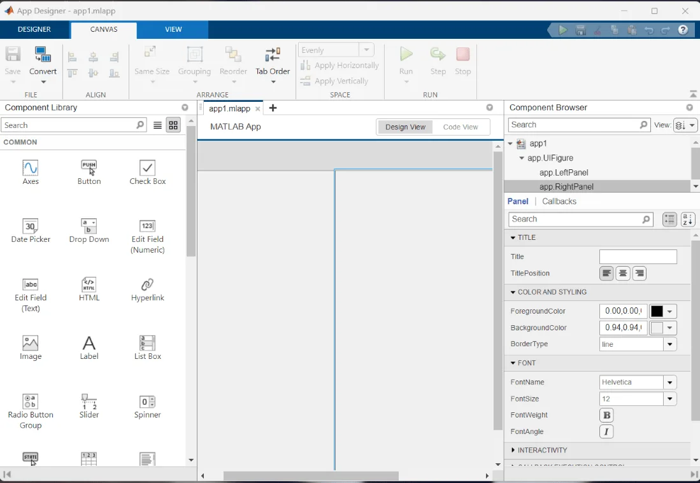This screenshot has height=483, width=700.
Task: Select app.LeftPanel in Component Browser
Action: coord(564,172)
